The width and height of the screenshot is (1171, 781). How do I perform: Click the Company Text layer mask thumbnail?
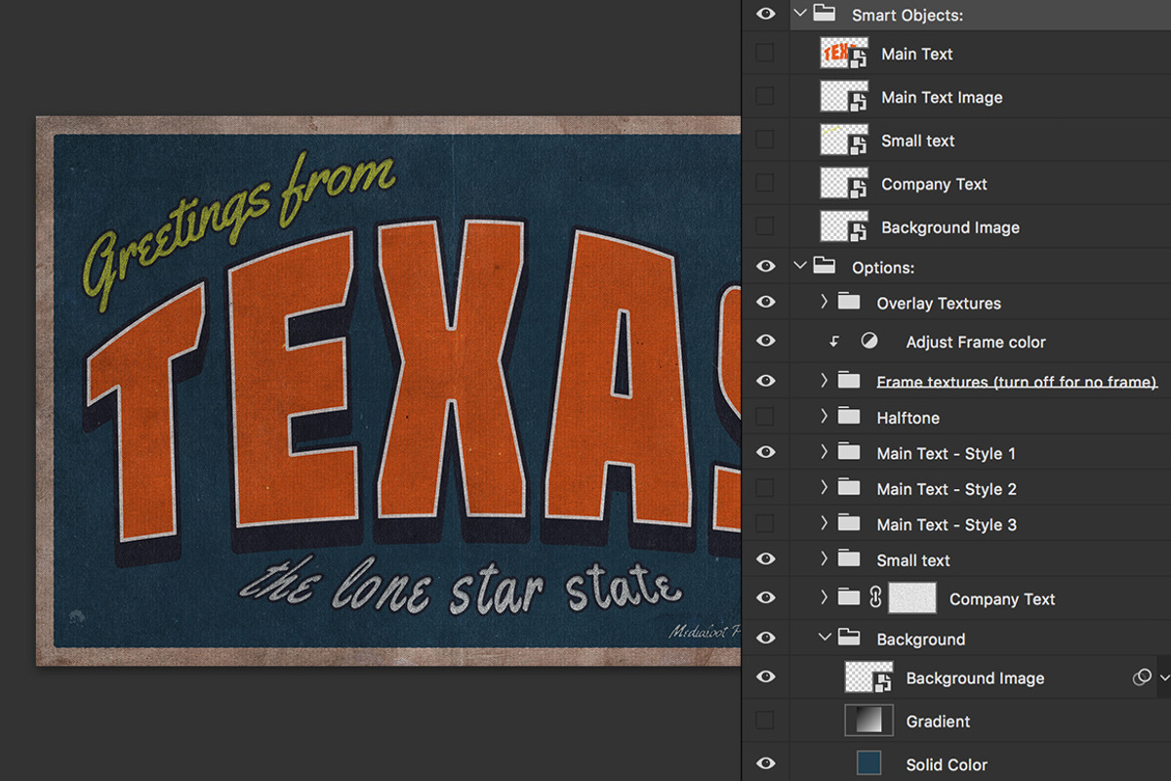click(x=912, y=597)
